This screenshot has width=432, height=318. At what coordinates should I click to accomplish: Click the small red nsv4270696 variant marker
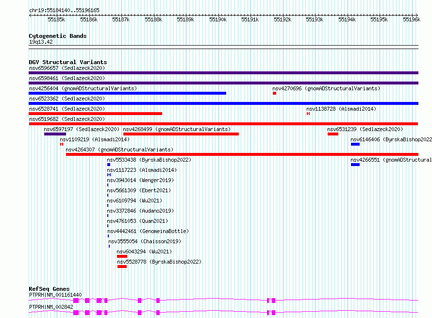[x=274, y=93]
